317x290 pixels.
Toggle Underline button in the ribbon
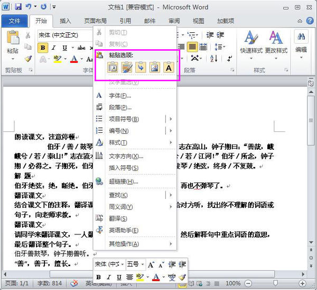(x=64, y=48)
